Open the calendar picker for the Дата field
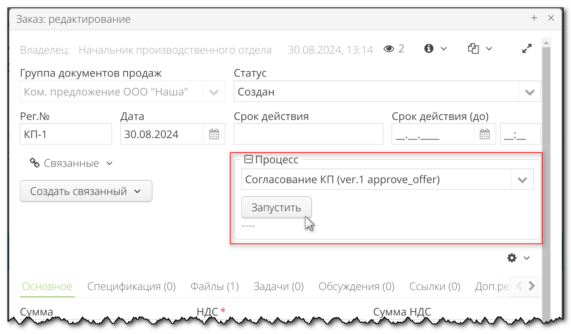Viewport: 571px width, 334px height. pos(214,134)
